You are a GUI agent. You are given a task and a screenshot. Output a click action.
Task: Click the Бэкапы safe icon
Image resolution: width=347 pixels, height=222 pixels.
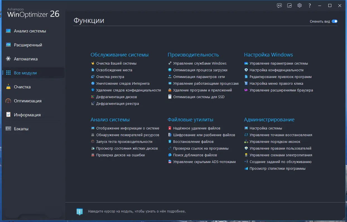8,129
